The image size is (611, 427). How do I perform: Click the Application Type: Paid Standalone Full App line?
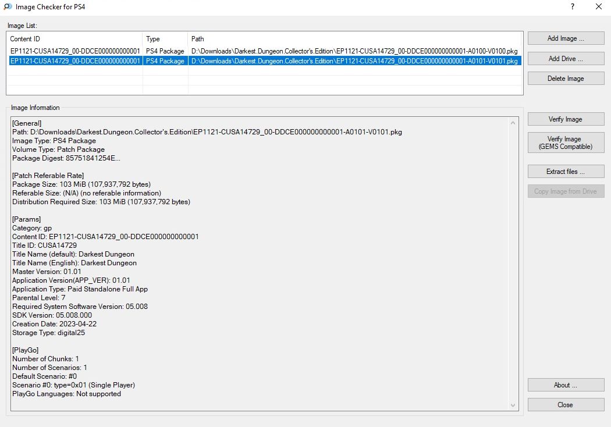point(80,289)
